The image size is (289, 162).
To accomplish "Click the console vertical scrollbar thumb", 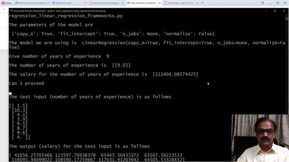I will click(287, 18).
